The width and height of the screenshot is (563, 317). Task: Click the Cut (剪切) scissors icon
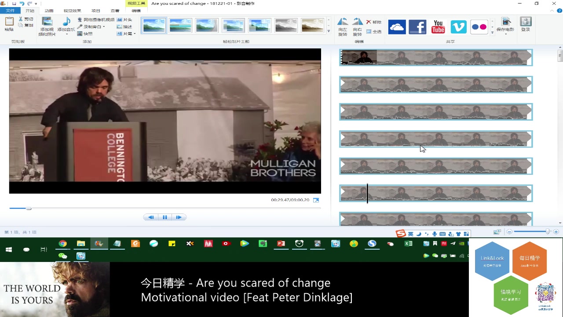click(21, 19)
